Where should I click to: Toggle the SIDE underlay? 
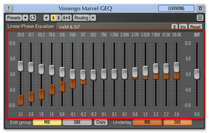178,122
